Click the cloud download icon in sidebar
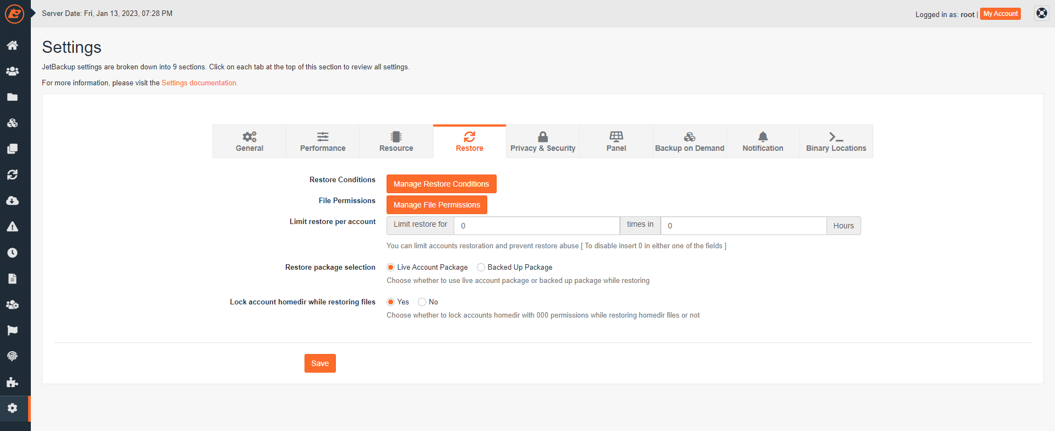This screenshot has width=1055, height=431. coord(12,201)
